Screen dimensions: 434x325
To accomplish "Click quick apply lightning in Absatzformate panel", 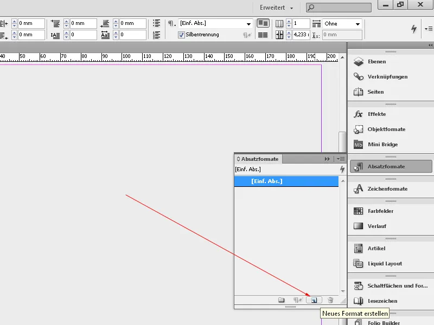I will 342,169.
